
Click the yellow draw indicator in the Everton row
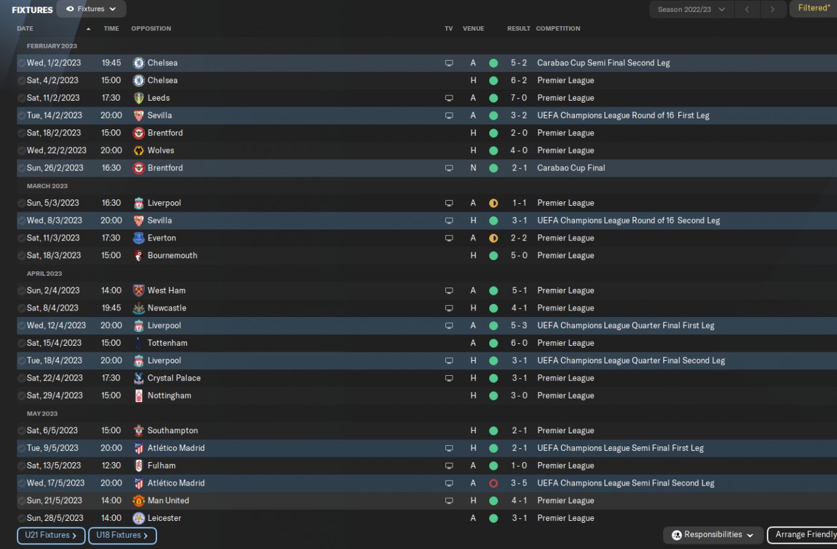[x=493, y=238]
